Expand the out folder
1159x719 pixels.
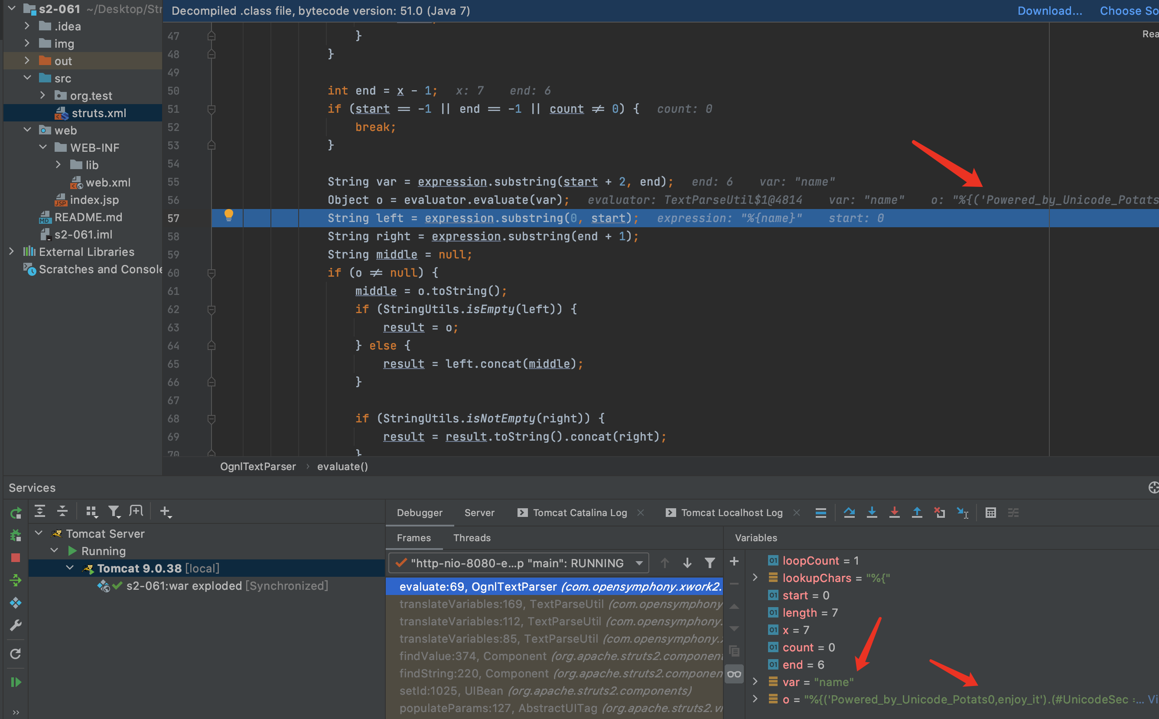27,60
